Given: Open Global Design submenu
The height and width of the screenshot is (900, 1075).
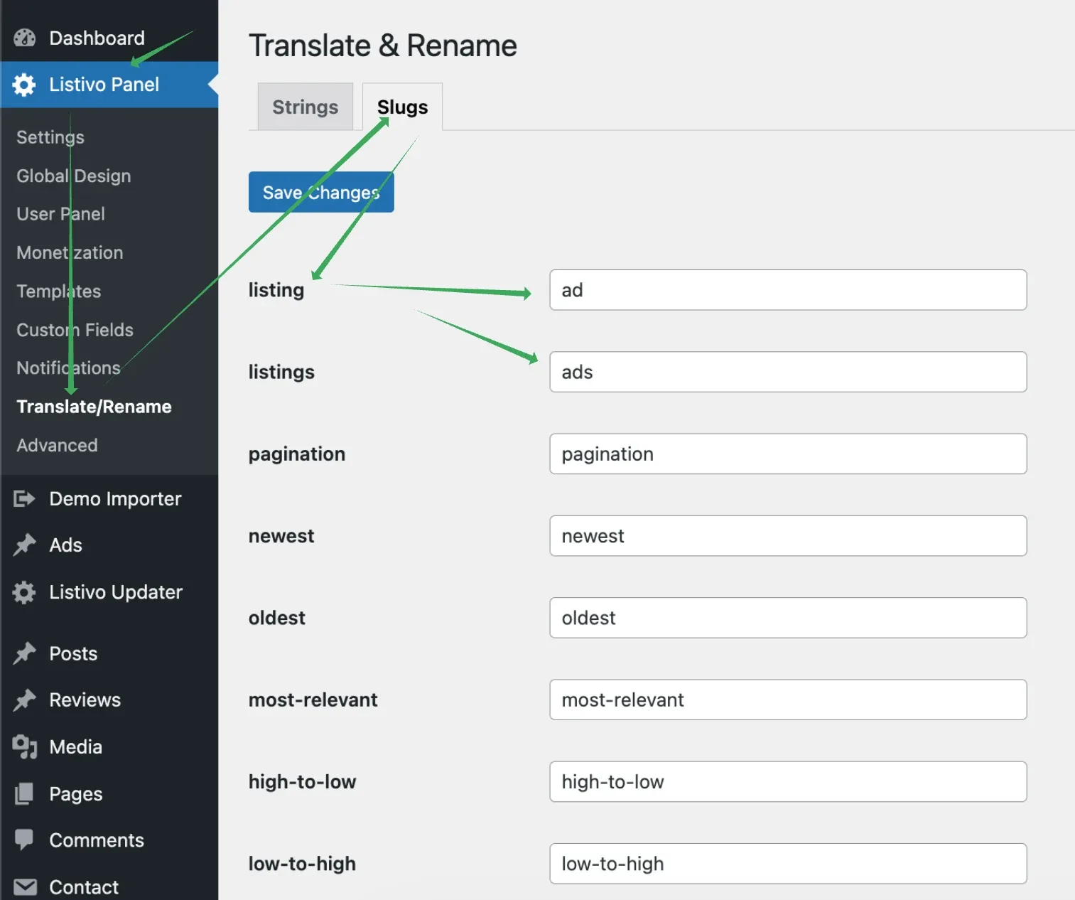Looking at the screenshot, I should point(74,176).
